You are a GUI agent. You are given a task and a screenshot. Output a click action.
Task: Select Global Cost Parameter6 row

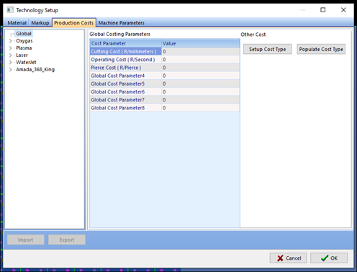point(165,92)
